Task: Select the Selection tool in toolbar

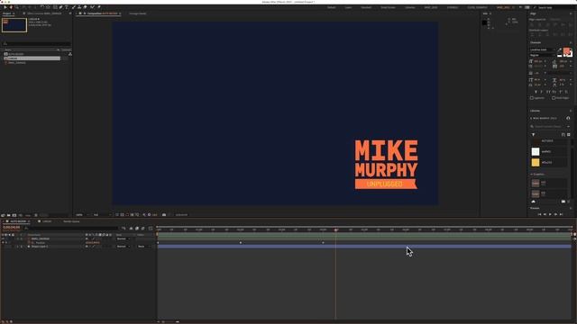Action: (x=5, y=7)
